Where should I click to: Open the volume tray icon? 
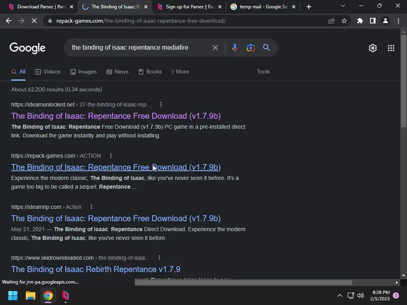coord(360,295)
